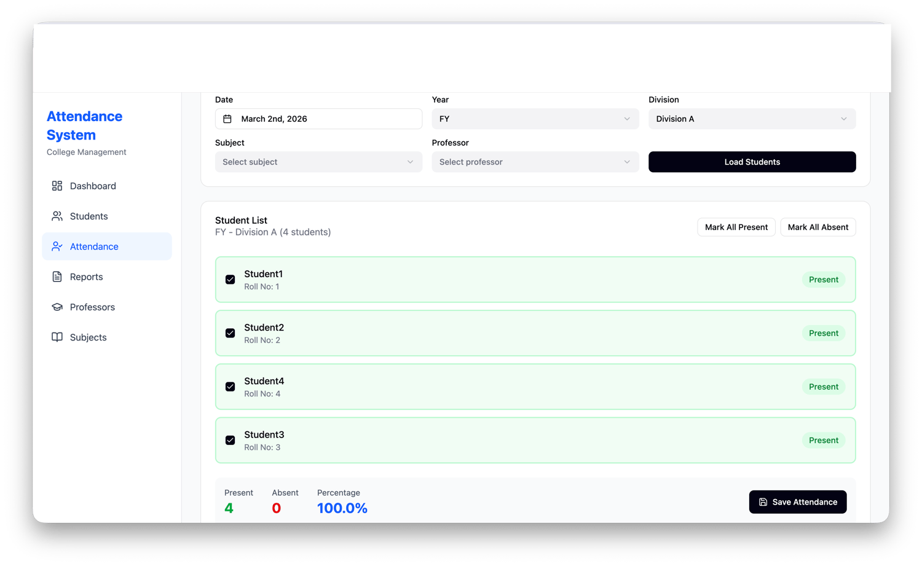922x566 pixels.
Task: Click the Students people icon
Action: coord(57,216)
